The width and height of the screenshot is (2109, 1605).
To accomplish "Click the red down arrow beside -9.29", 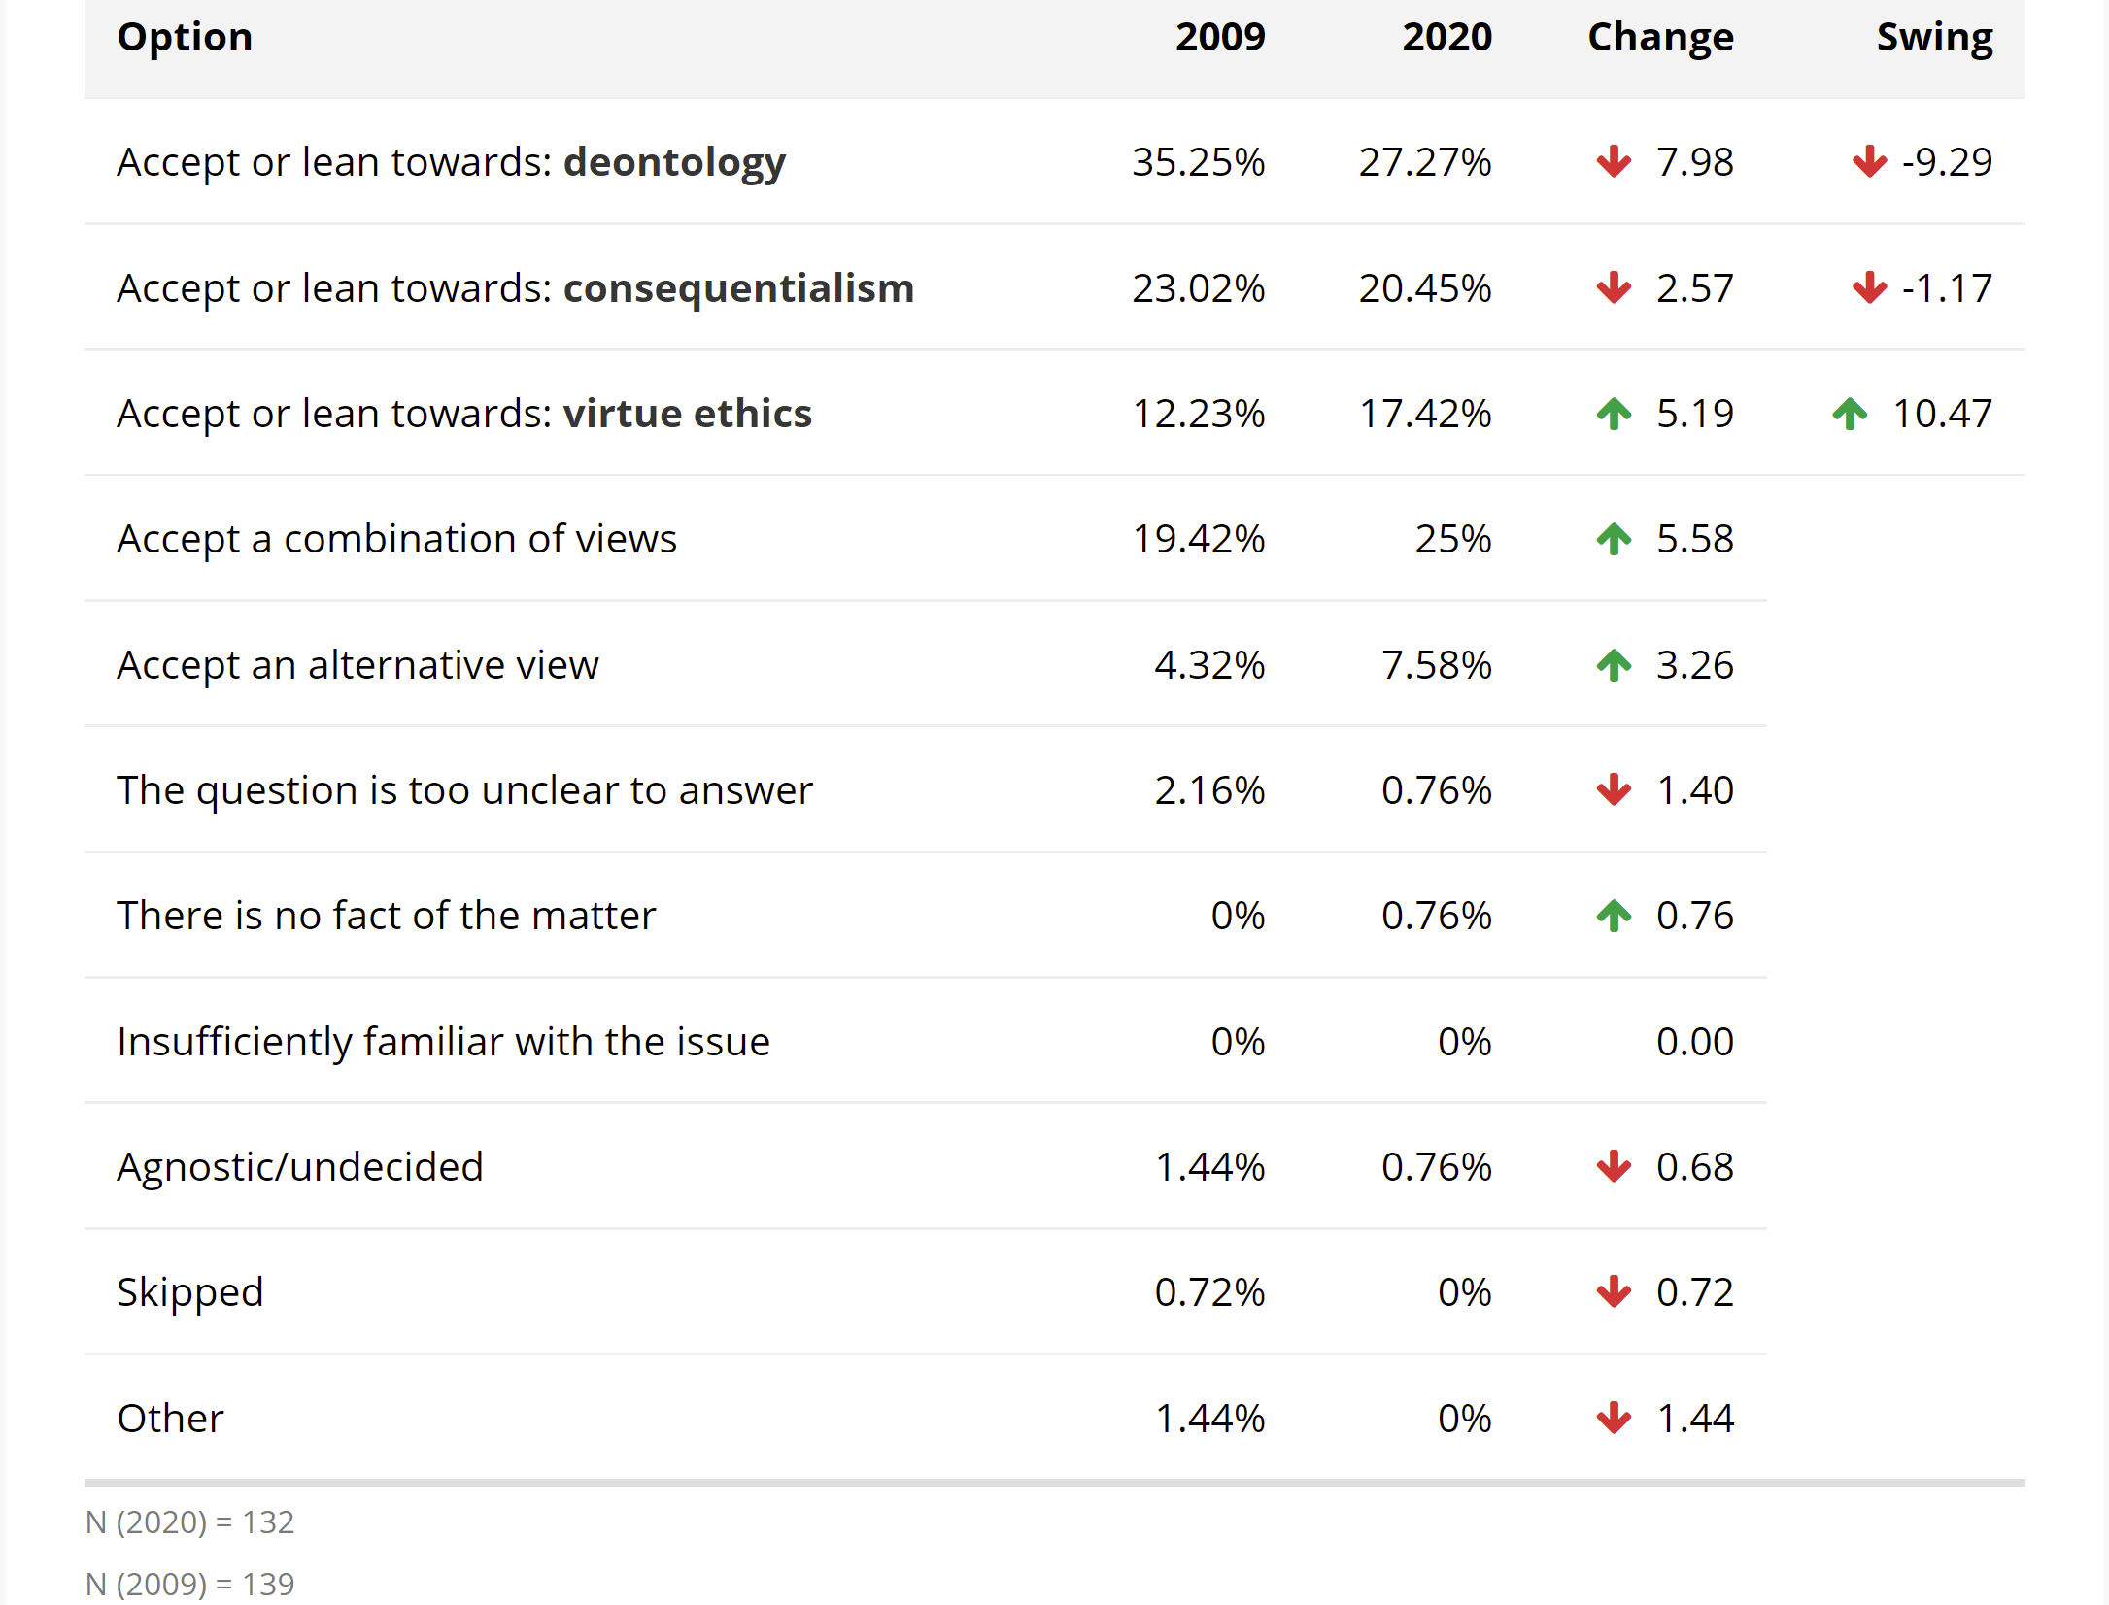I will coord(1869,162).
